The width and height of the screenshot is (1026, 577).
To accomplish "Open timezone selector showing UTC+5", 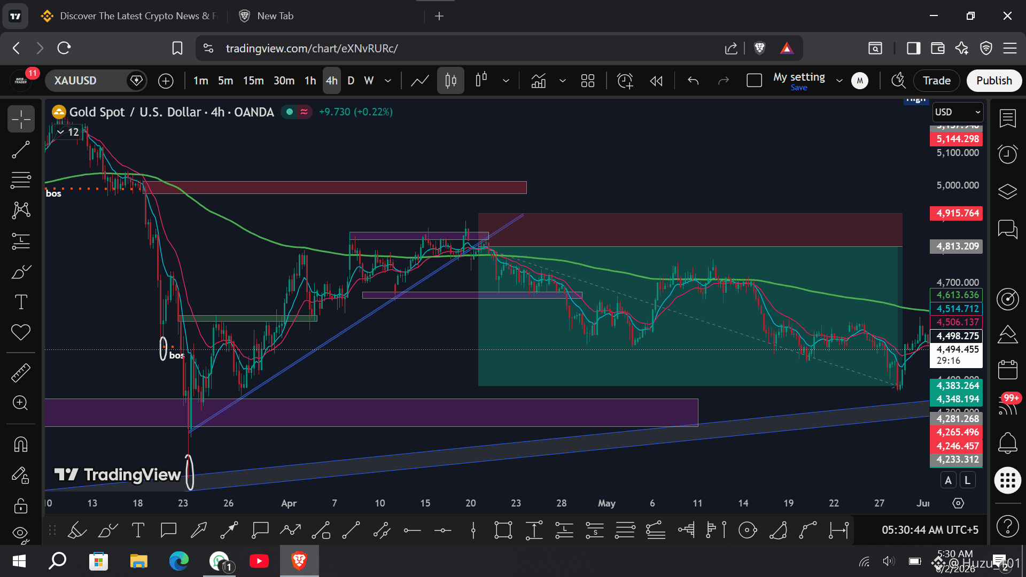I will 930,530.
